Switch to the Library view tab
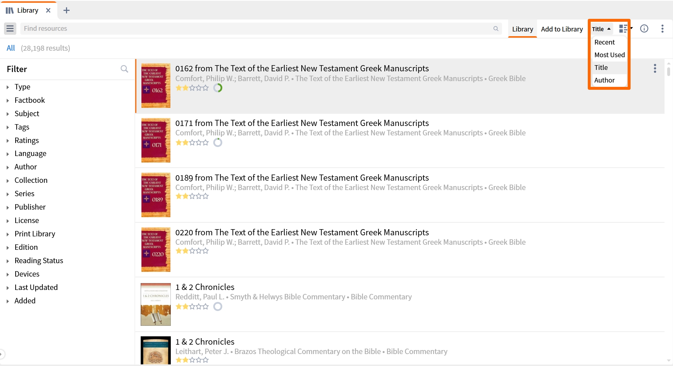Screen dimensions: 673x366 [523, 29]
